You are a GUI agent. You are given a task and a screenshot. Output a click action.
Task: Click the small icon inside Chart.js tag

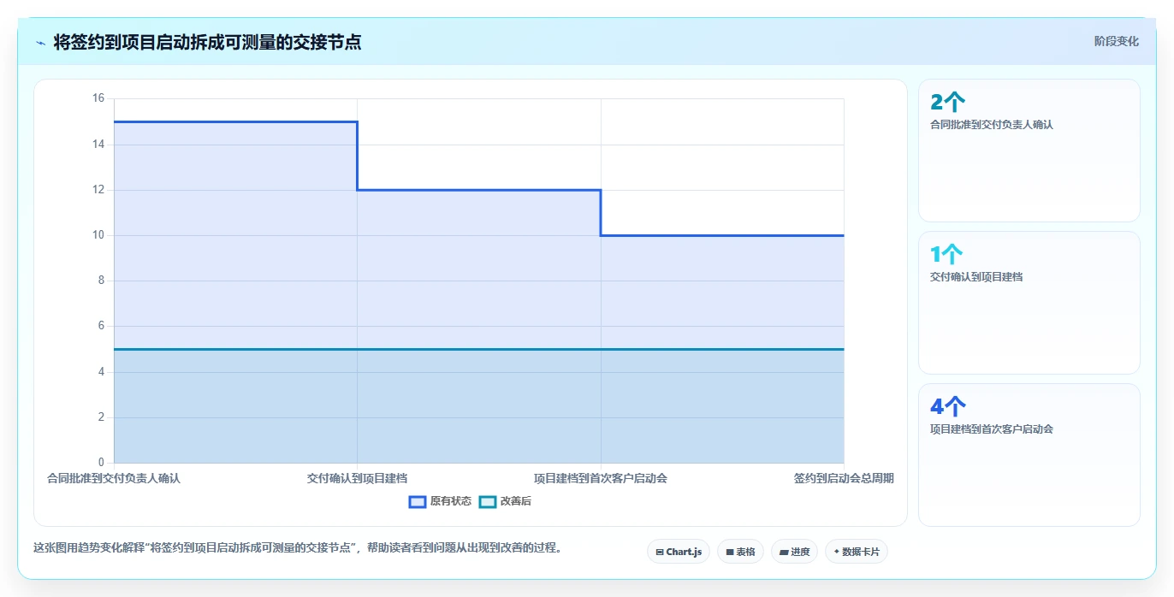[660, 553]
